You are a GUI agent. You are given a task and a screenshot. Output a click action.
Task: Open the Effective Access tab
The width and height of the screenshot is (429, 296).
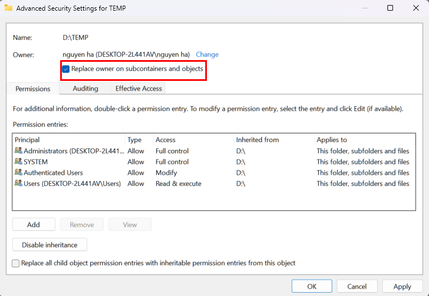pos(138,89)
